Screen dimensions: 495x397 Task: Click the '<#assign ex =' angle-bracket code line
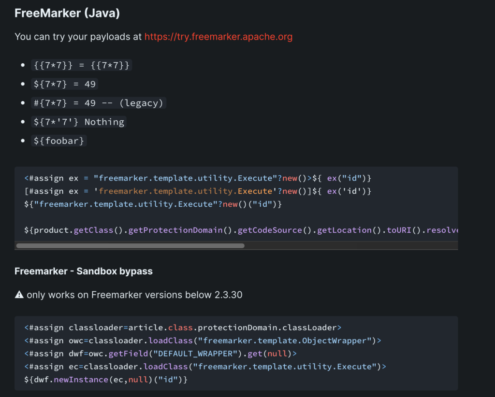click(198, 178)
